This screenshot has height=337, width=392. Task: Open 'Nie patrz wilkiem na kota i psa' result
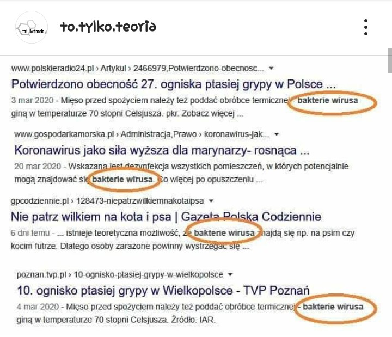[166, 217]
